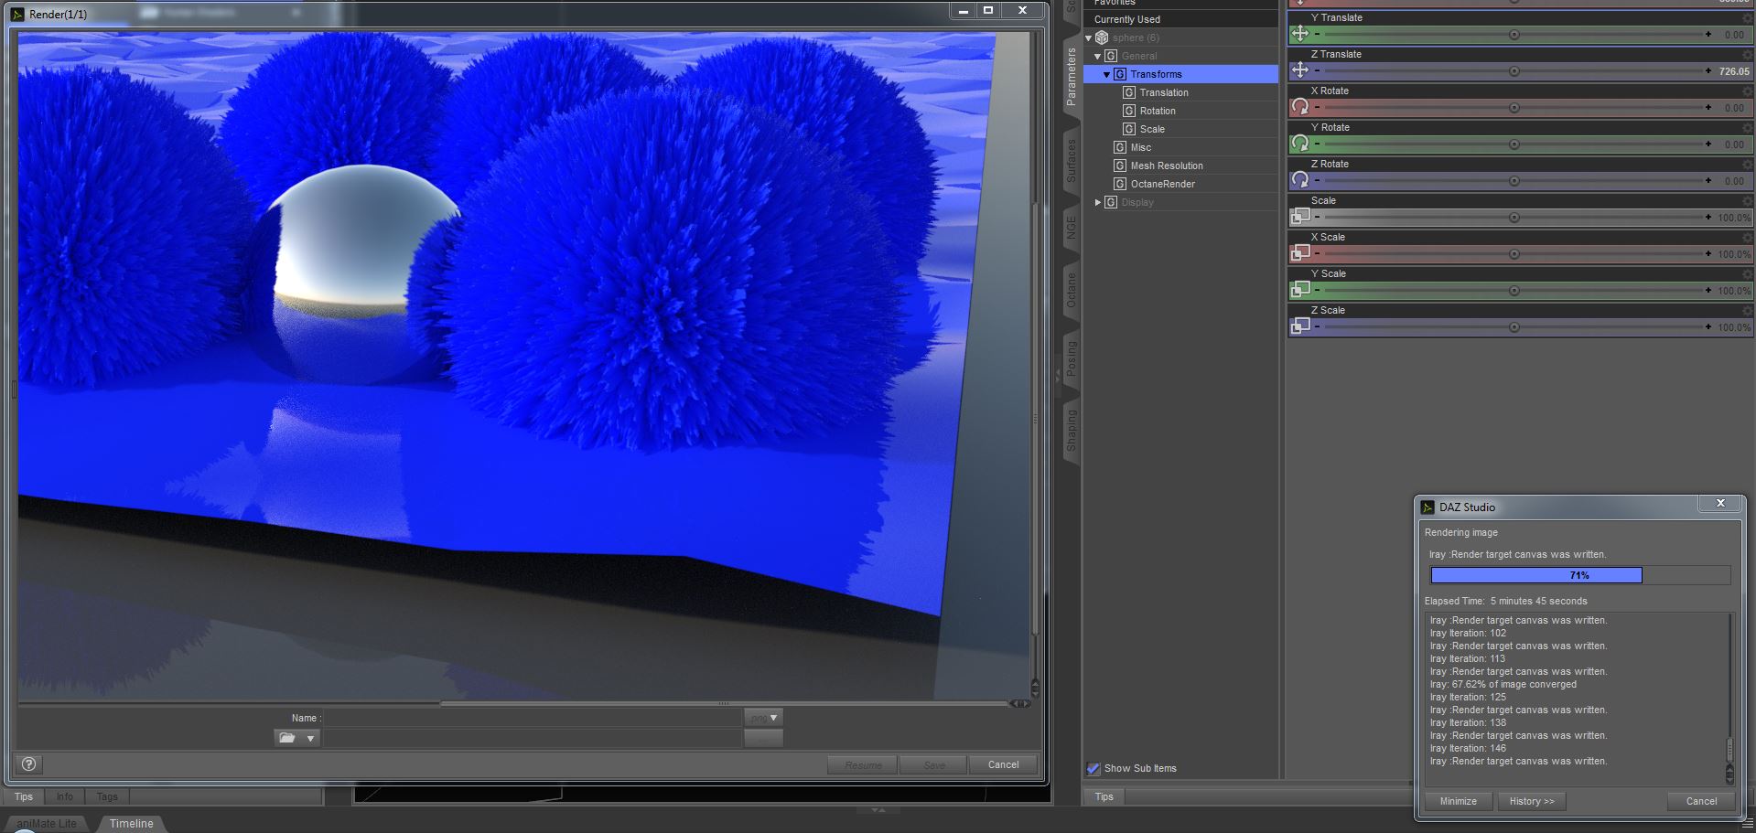
Task: Click the Z Translate move icon
Action: pyautogui.click(x=1299, y=70)
